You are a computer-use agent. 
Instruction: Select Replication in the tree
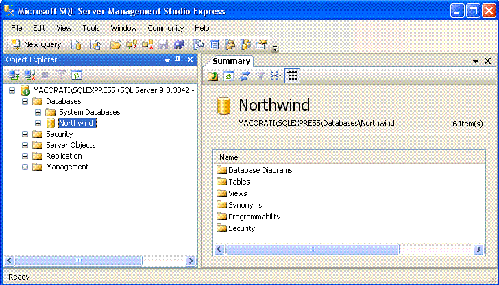64,156
